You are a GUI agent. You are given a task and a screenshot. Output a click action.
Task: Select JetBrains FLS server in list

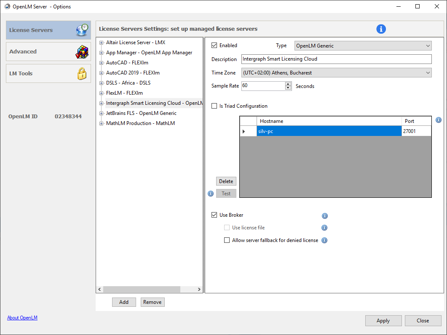point(141,113)
